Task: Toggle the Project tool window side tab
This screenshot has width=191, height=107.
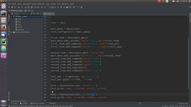Action: coord(9,18)
